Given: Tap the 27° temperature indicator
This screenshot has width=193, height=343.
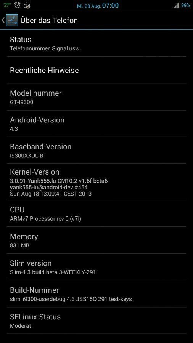Looking at the screenshot, I should (x=7, y=5).
